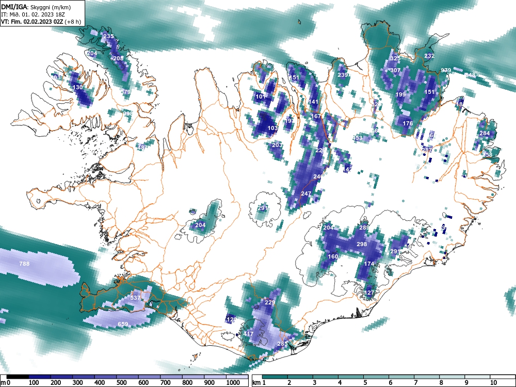Image resolution: width=516 pixels, height=387 pixels.
Task: Select the 537 value over Reykjanes
Action: click(136, 298)
